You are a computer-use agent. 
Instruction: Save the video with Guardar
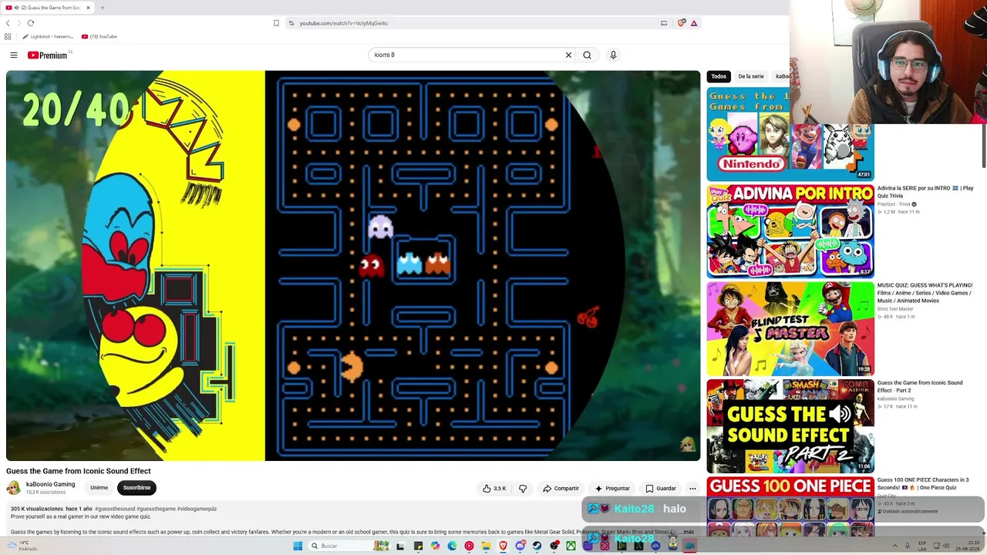(x=661, y=488)
